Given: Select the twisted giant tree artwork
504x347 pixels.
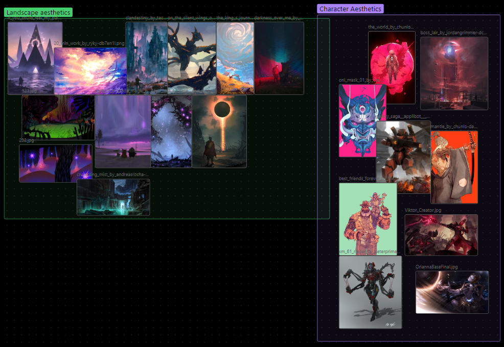Looking at the screenshot, I should pyautogui.click(x=192, y=58).
